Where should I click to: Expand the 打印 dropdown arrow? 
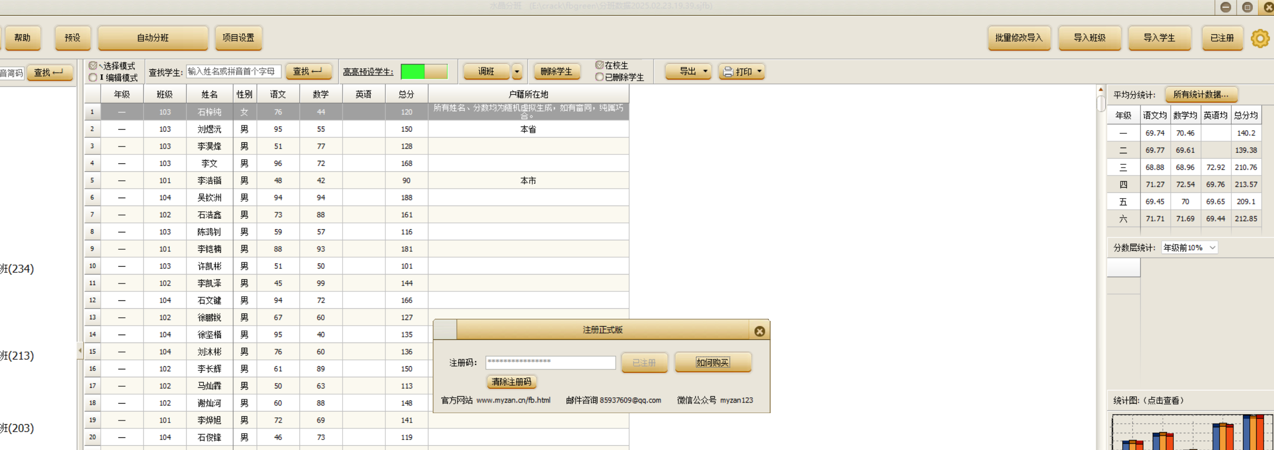click(x=759, y=71)
